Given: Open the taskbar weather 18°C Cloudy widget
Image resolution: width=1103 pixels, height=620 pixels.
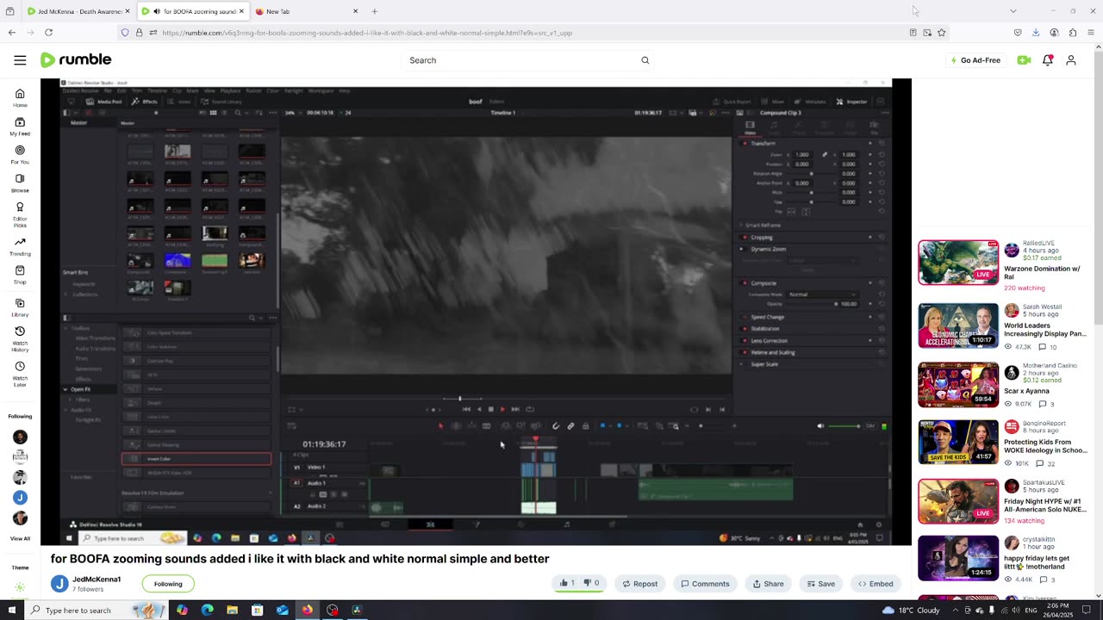Looking at the screenshot, I should [x=911, y=611].
